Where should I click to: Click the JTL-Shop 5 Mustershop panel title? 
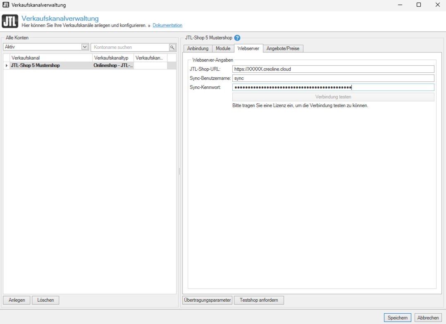pyautogui.click(x=208, y=38)
